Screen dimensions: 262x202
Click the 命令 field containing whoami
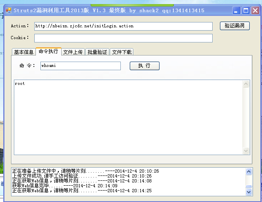point(80,66)
